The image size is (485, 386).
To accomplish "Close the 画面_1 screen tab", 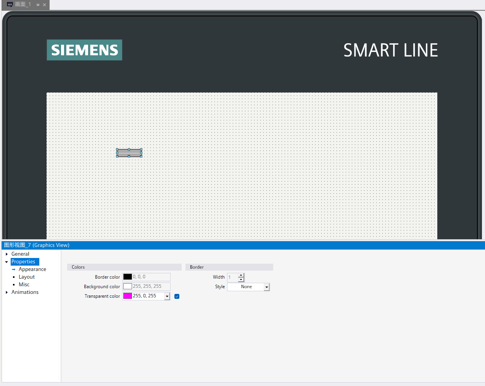I will tap(44, 5).
